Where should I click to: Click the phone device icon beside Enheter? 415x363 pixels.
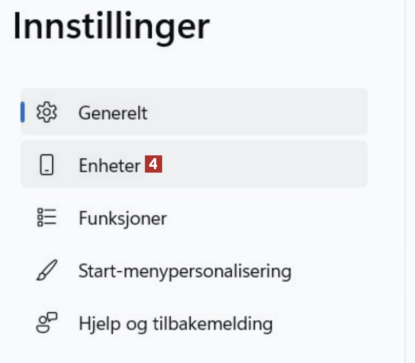tap(47, 165)
